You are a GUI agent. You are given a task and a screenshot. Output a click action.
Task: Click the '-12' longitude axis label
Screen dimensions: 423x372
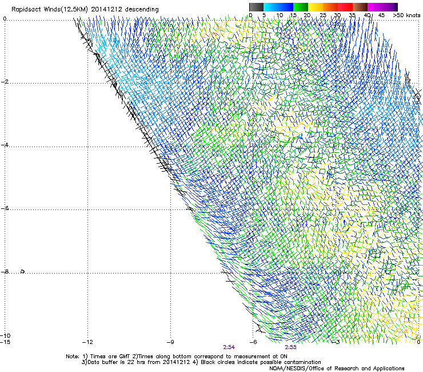(87, 342)
